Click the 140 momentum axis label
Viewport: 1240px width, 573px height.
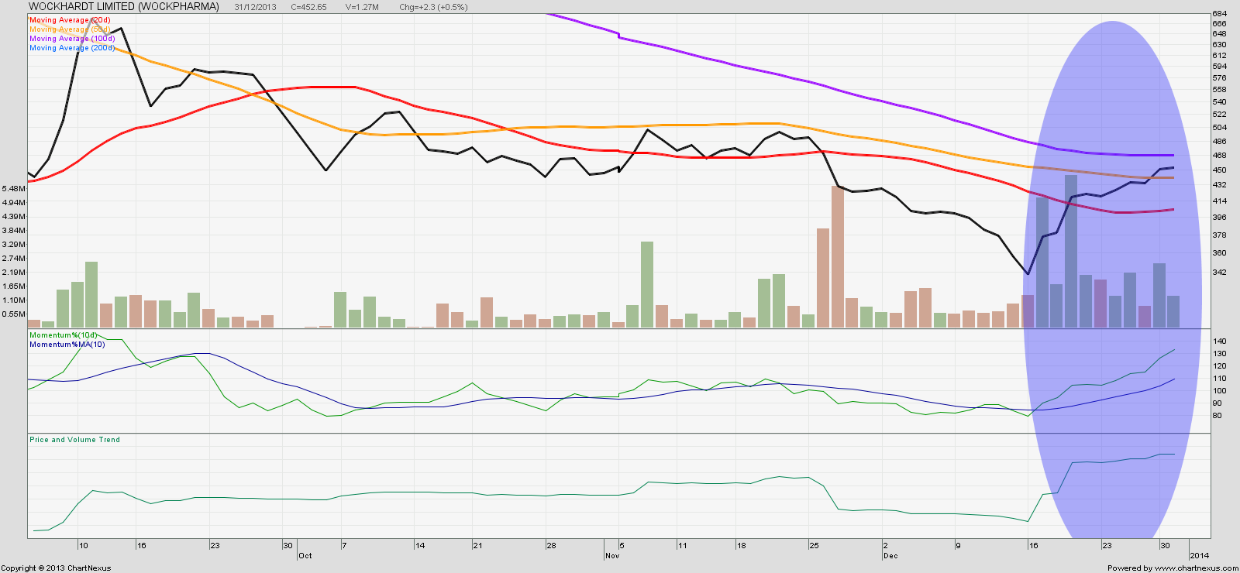click(1219, 341)
